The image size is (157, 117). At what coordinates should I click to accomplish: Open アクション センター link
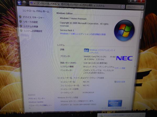tap(37, 99)
